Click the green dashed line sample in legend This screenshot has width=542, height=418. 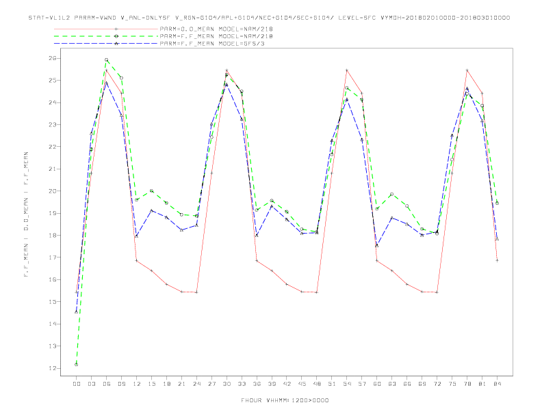(x=106, y=36)
